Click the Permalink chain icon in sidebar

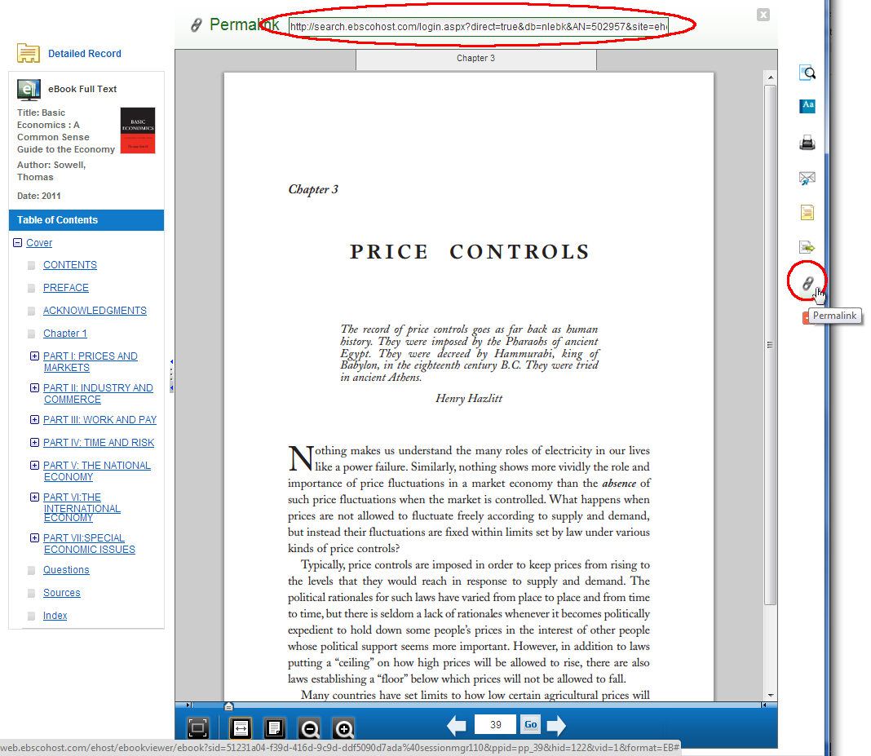point(807,283)
